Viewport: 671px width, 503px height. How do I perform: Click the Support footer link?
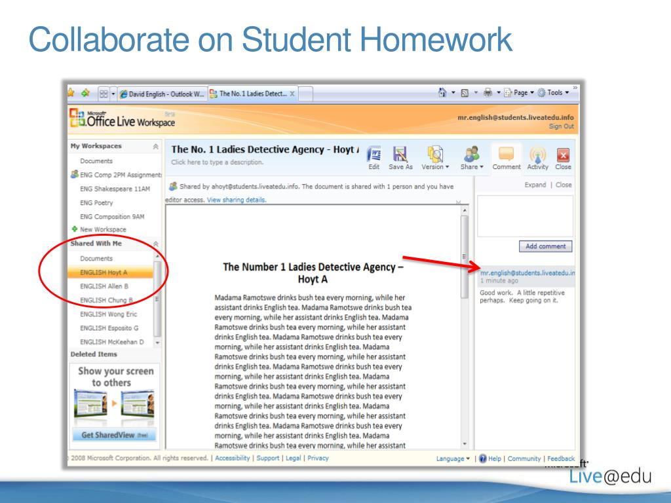pos(268,458)
